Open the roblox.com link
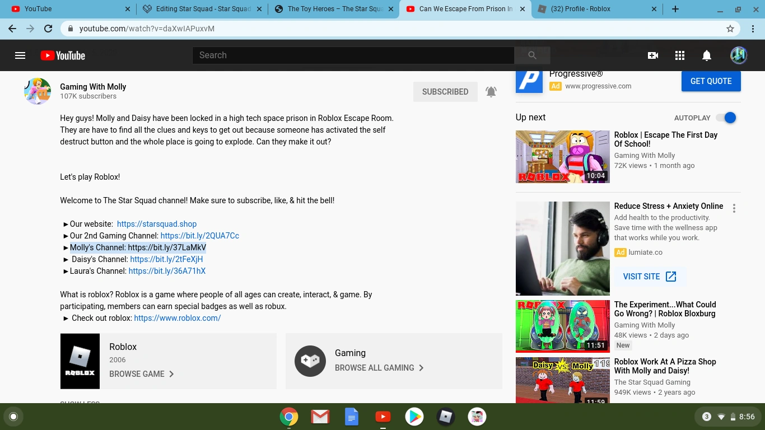 (x=178, y=318)
